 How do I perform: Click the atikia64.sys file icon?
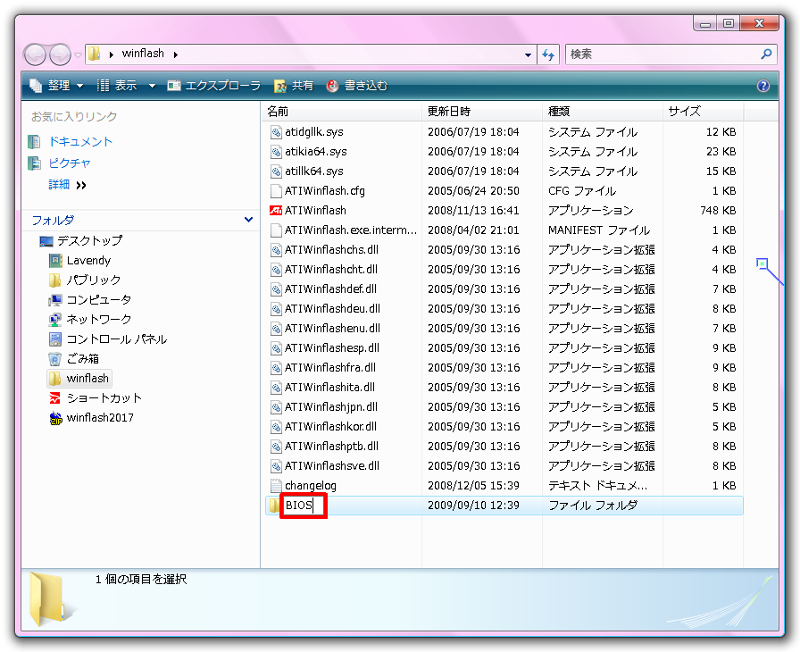pos(276,152)
